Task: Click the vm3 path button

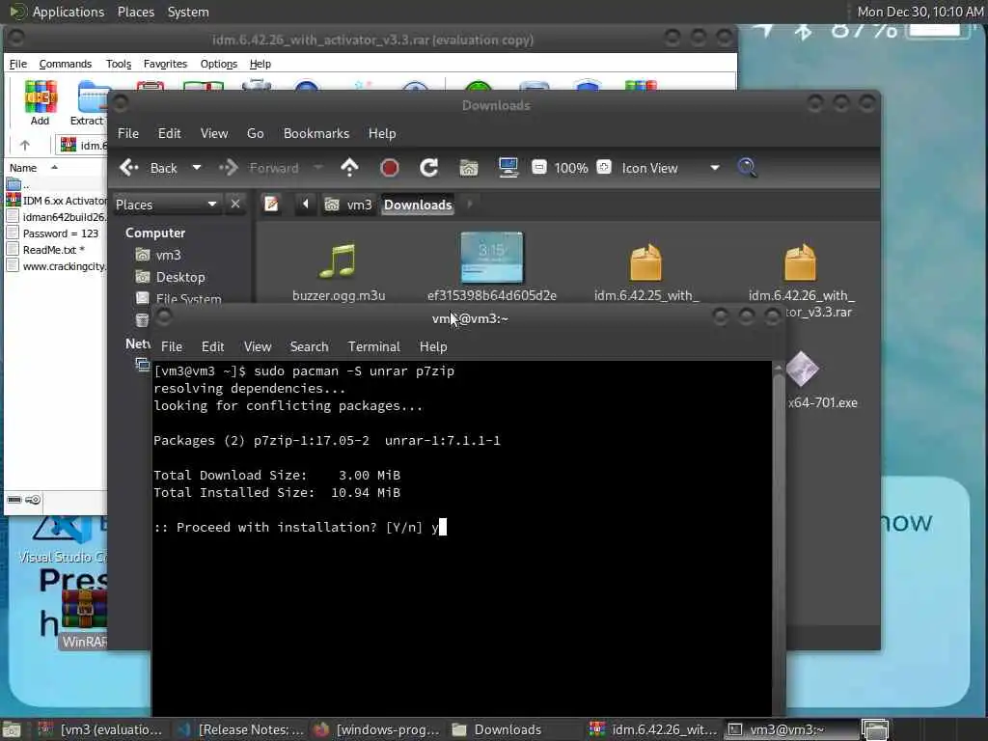Action: 348,205
